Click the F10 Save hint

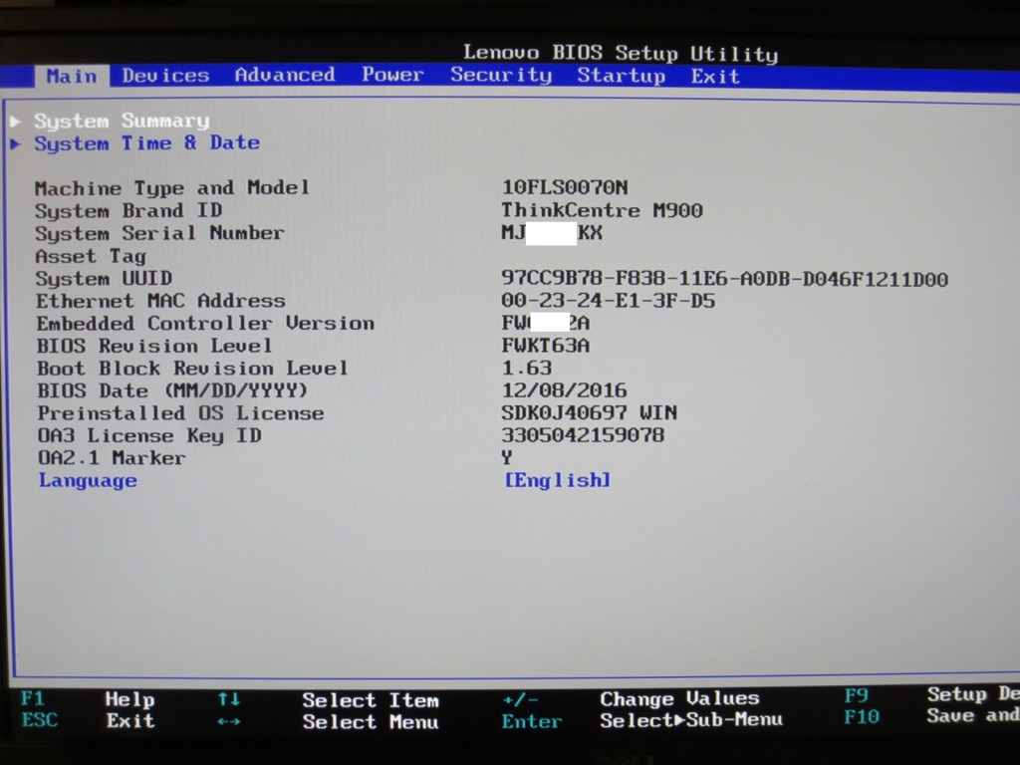[x=931, y=716]
